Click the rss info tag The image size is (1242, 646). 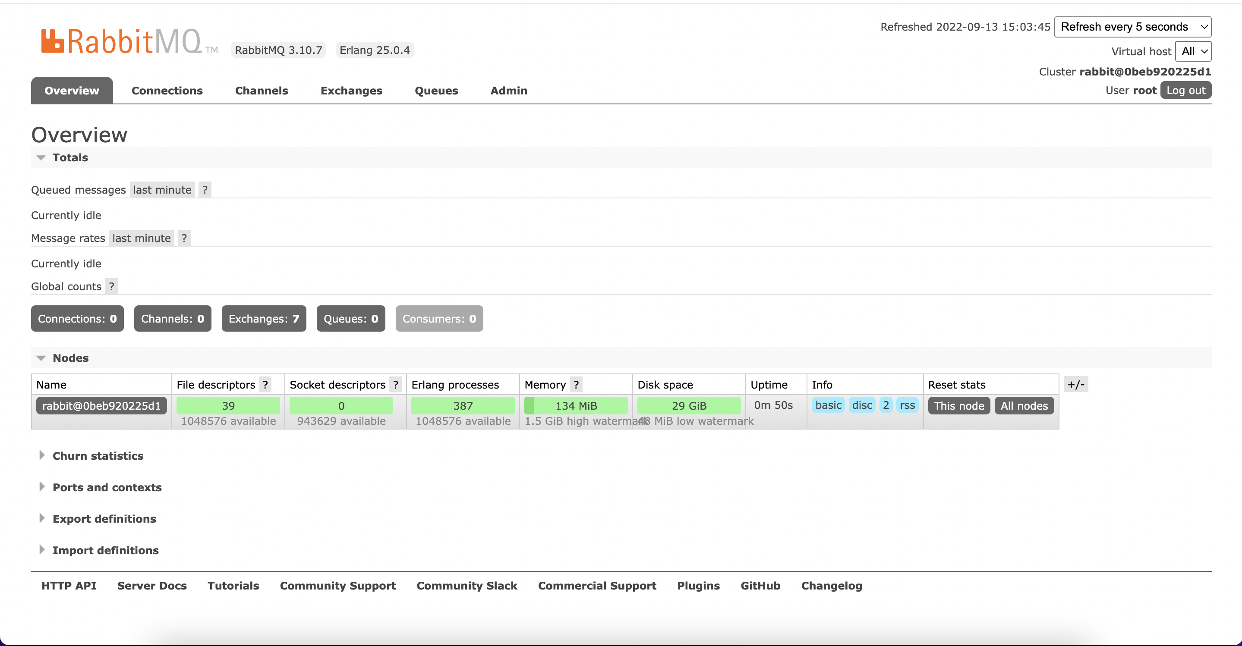tap(907, 405)
